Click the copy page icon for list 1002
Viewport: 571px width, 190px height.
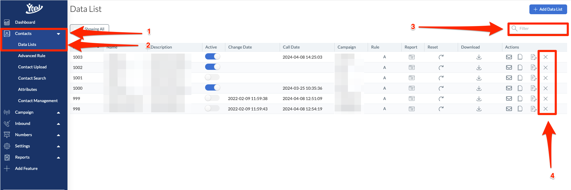click(x=520, y=67)
